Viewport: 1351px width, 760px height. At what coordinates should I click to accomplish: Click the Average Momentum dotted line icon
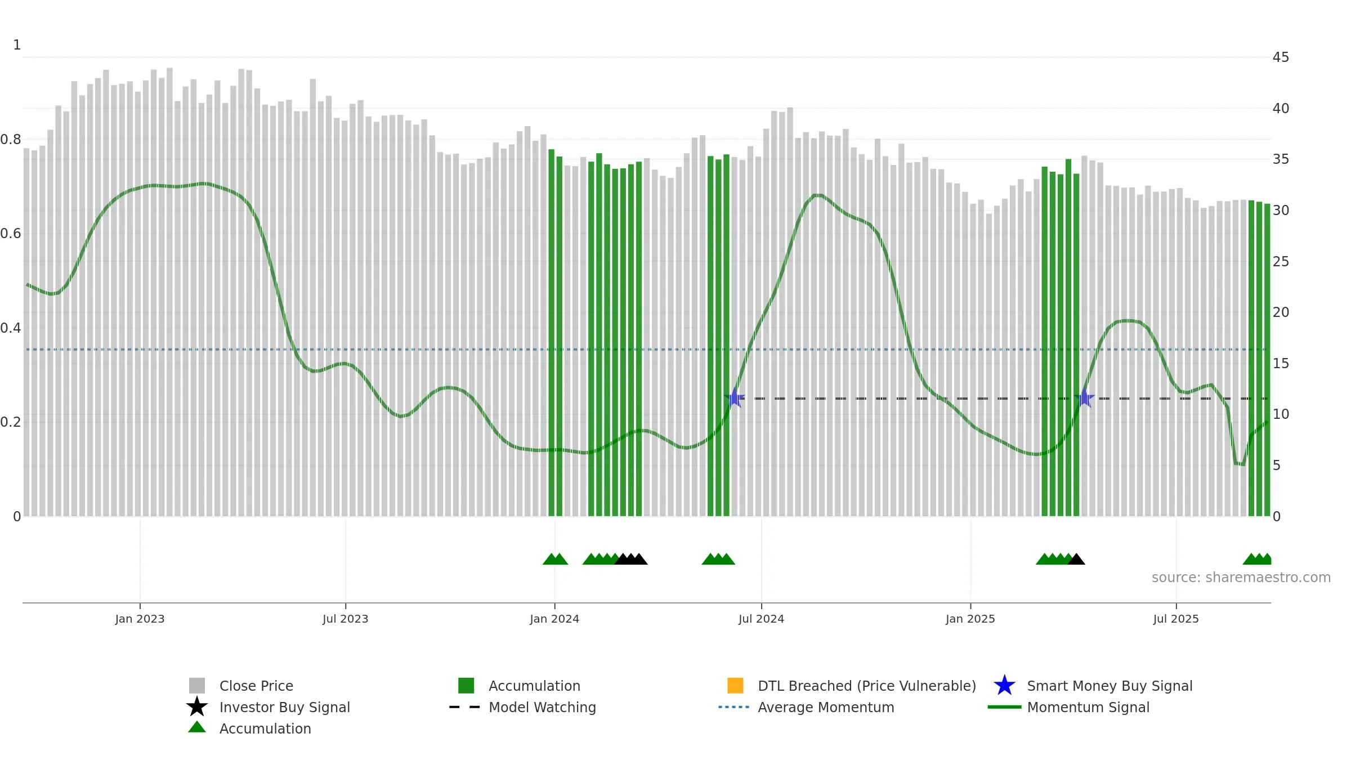click(x=734, y=707)
